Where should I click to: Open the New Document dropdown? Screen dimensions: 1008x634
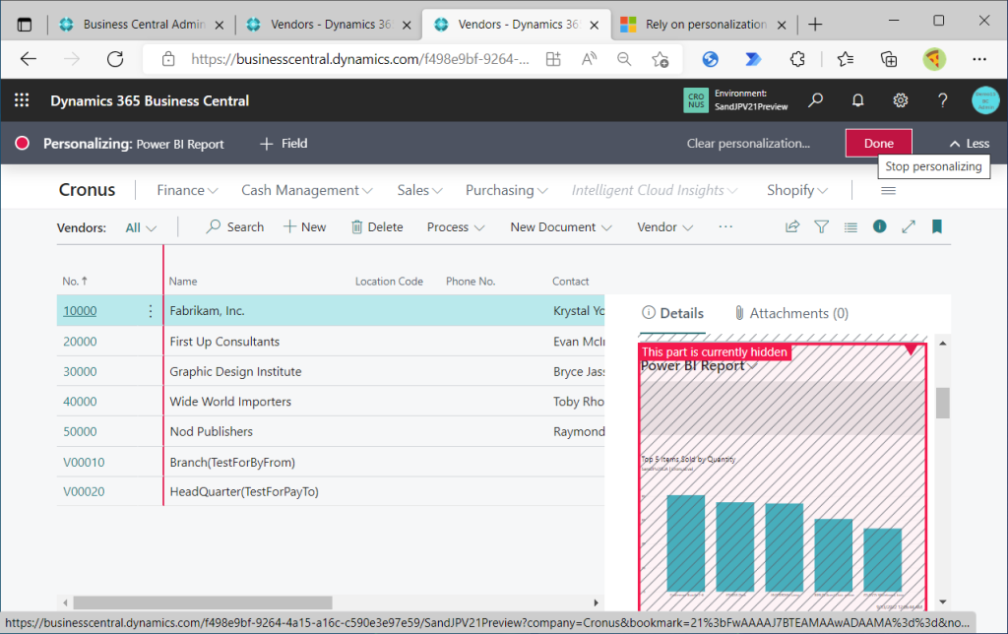click(x=560, y=227)
